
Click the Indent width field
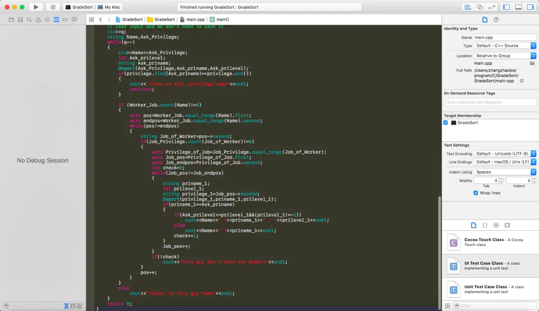(519, 180)
